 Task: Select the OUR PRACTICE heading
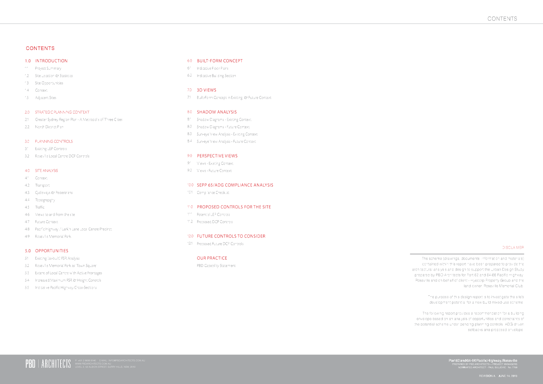point(212,258)
